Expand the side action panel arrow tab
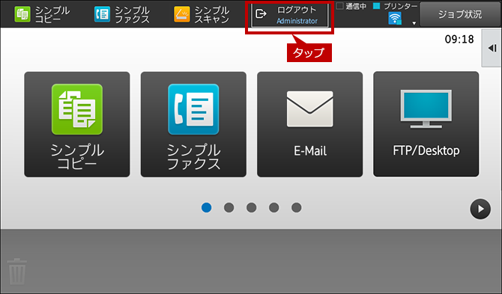 pyautogui.click(x=492, y=49)
